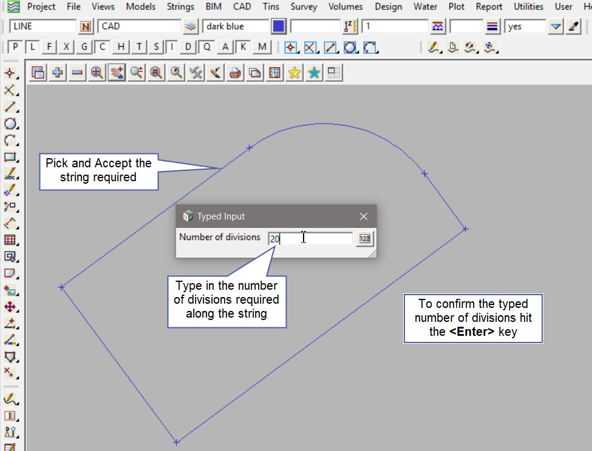The height and width of the screenshot is (451, 592).
Task: Open the blue arrow dropdown beside yes field
Action: pos(556,27)
